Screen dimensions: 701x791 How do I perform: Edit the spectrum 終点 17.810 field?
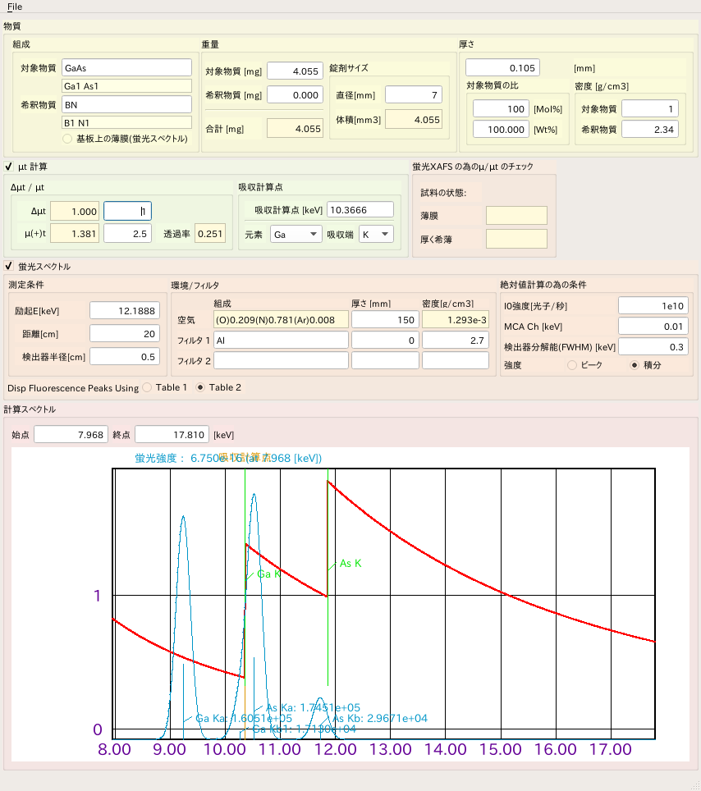click(x=171, y=434)
